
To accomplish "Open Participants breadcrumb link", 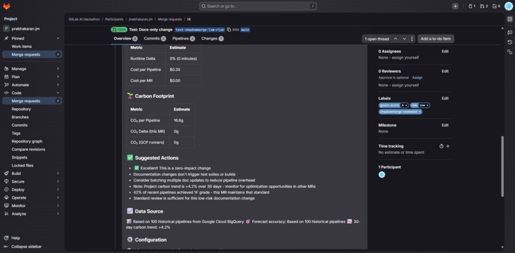I will click(x=114, y=19).
